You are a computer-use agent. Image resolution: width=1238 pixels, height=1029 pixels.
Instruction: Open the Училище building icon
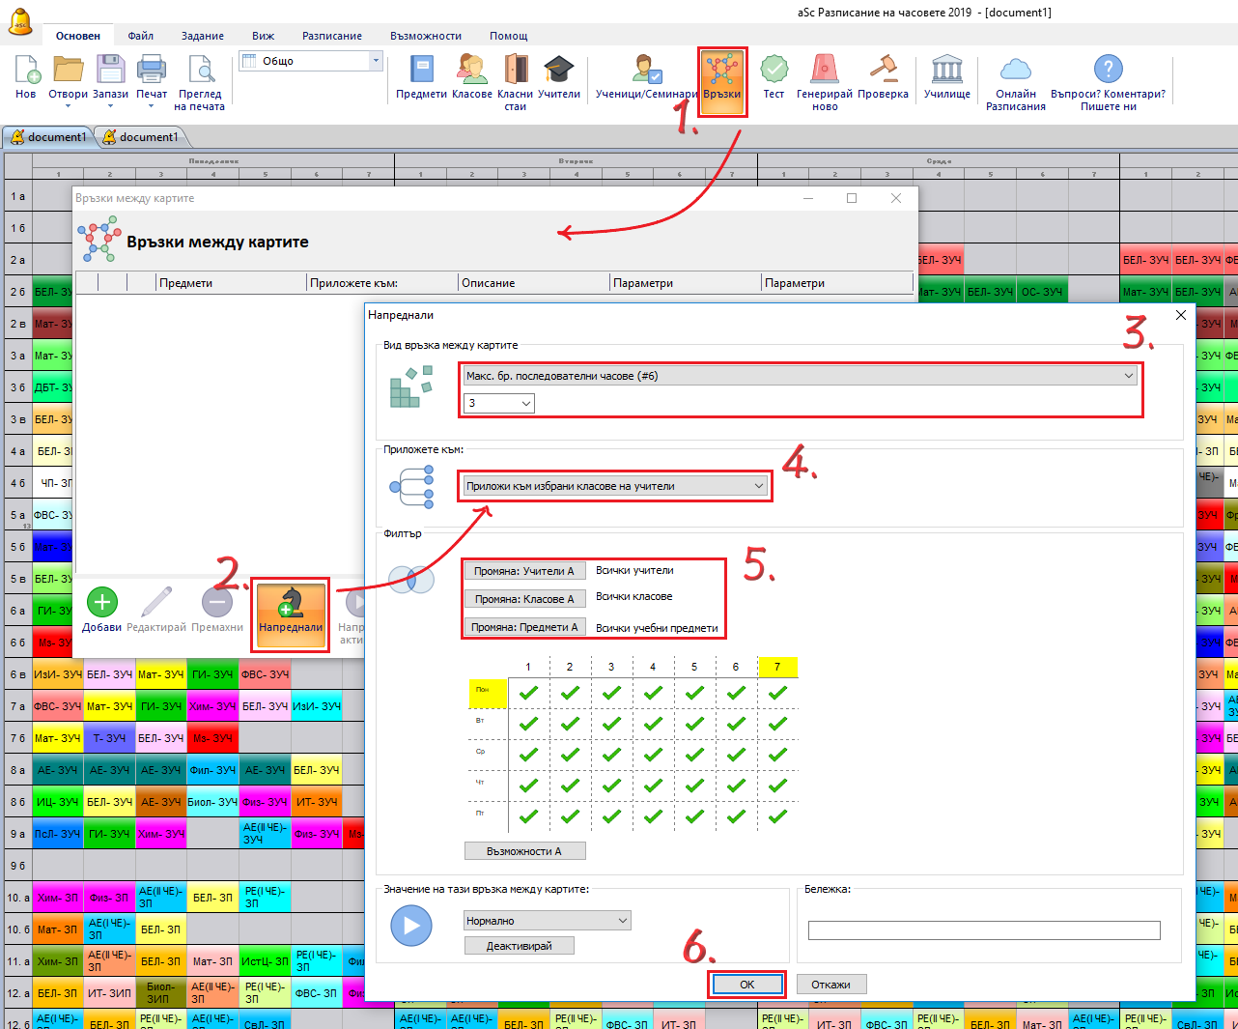tap(946, 71)
